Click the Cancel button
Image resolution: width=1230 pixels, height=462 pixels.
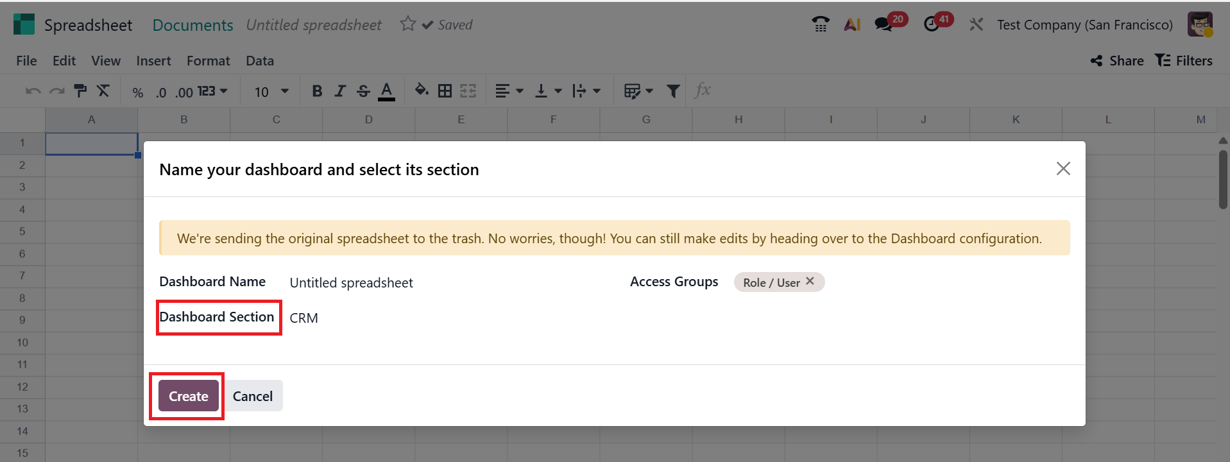click(x=253, y=396)
